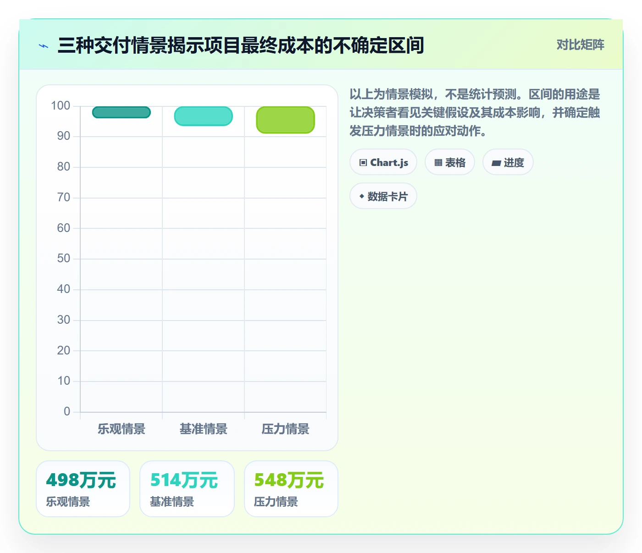
Task: Select the 数据卡片 tag chip
Action: point(383,196)
